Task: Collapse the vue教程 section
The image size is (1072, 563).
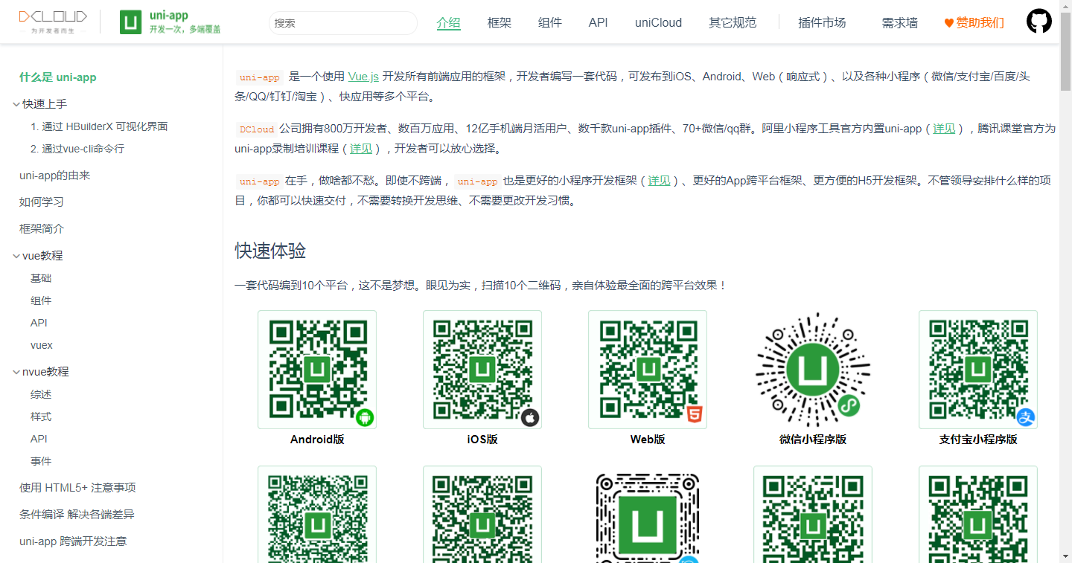Action: [16, 256]
